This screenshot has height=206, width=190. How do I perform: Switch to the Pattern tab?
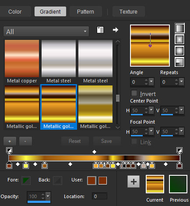click(x=85, y=12)
